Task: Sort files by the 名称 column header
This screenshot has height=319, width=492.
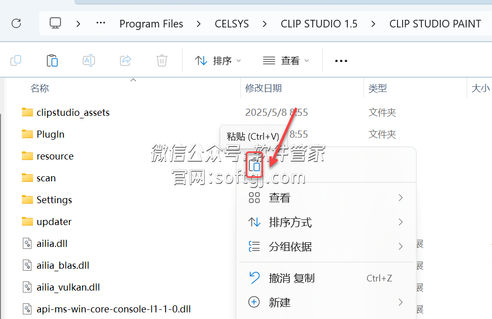Action: (40, 88)
